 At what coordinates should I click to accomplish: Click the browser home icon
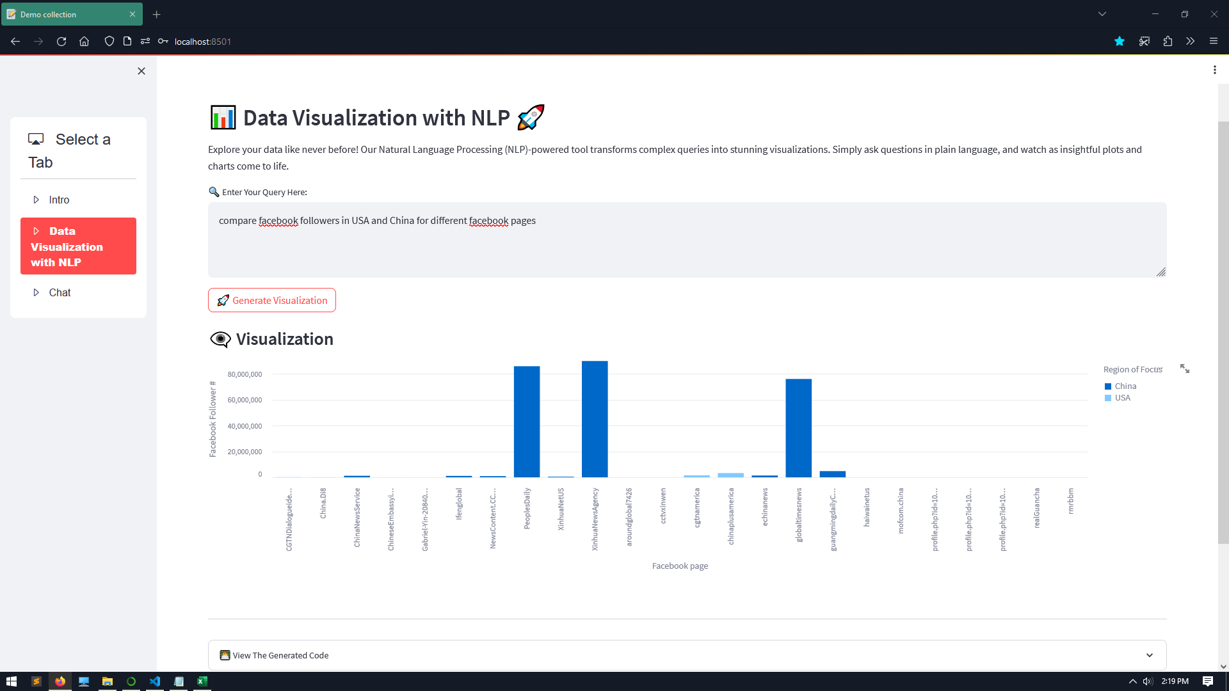point(84,42)
